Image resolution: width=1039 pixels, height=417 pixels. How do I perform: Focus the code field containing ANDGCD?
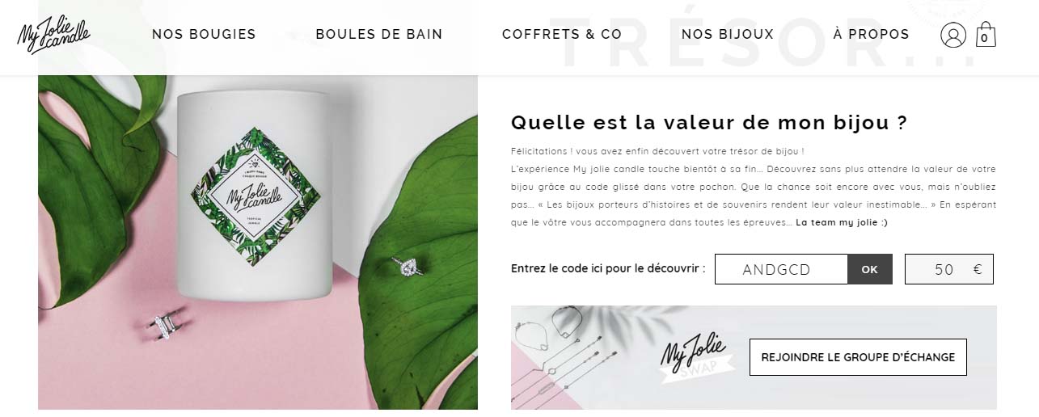click(x=781, y=269)
